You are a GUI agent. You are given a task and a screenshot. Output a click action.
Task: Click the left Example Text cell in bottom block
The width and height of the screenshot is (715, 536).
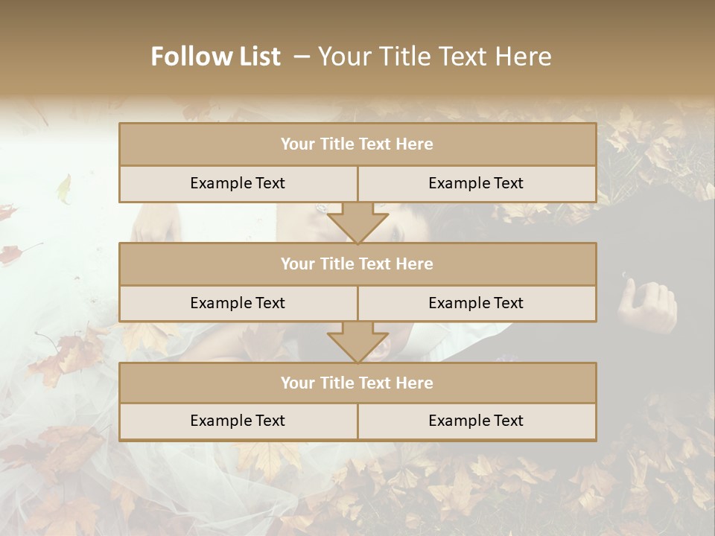click(x=238, y=421)
